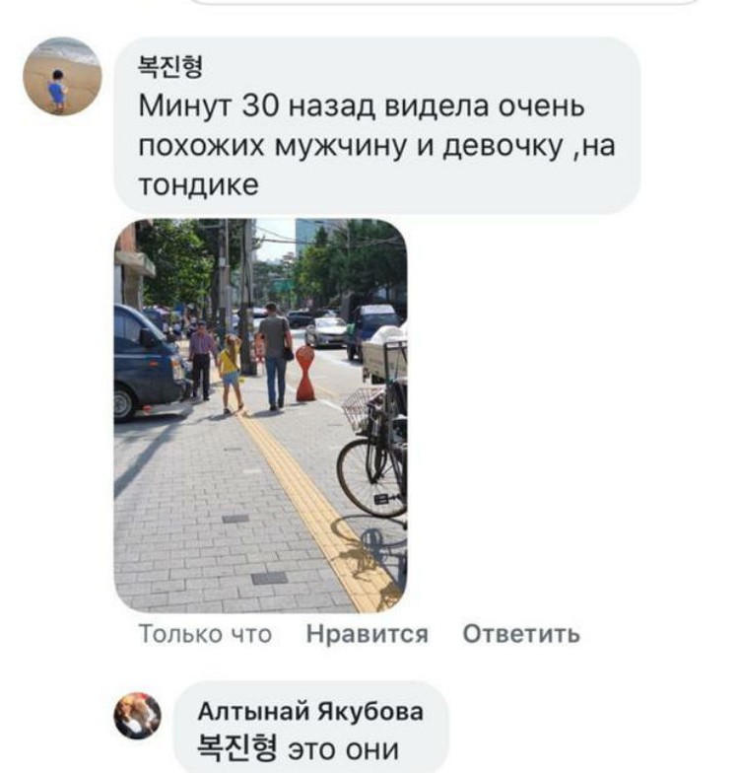
Task: Focus the comment input box at top
Action: pyautogui.click(x=443, y=2)
